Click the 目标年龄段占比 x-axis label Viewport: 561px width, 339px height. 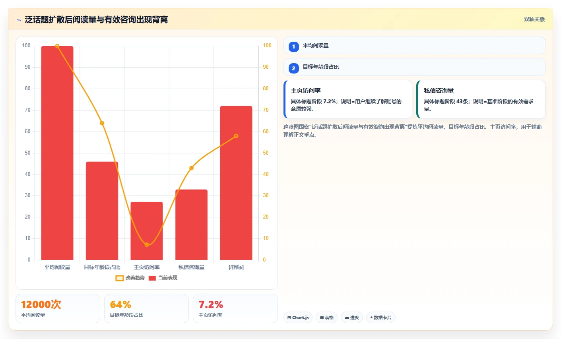tap(102, 267)
